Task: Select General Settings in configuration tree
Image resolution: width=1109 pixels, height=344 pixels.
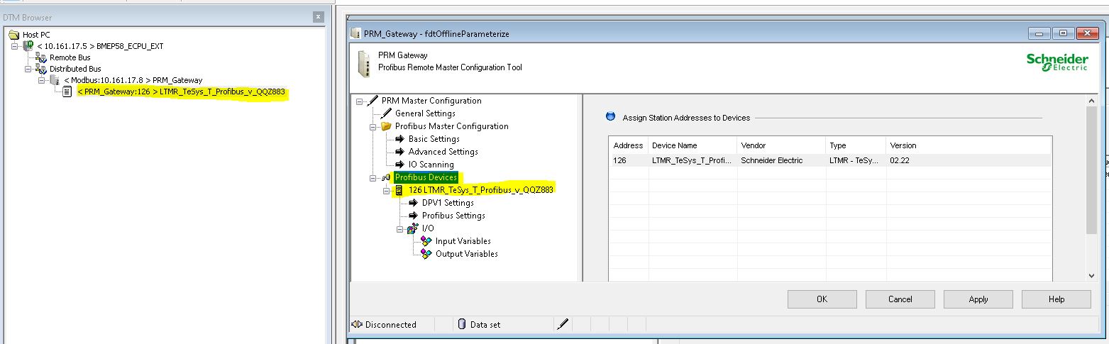Action: 425,113
